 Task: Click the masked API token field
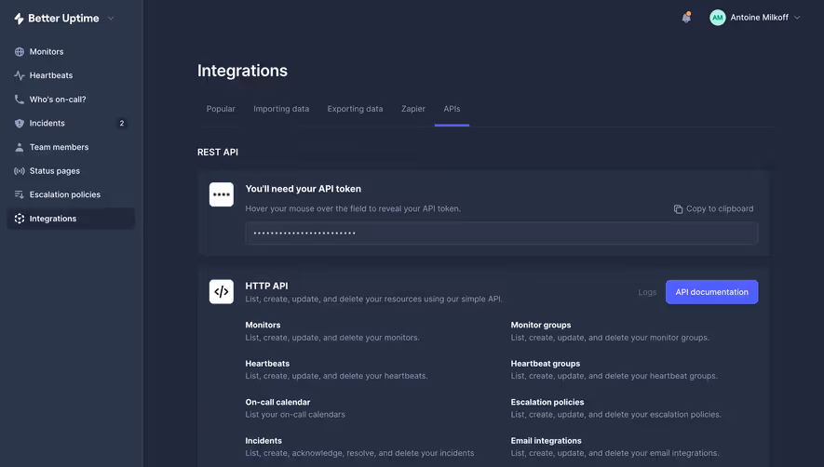pyautogui.click(x=501, y=233)
